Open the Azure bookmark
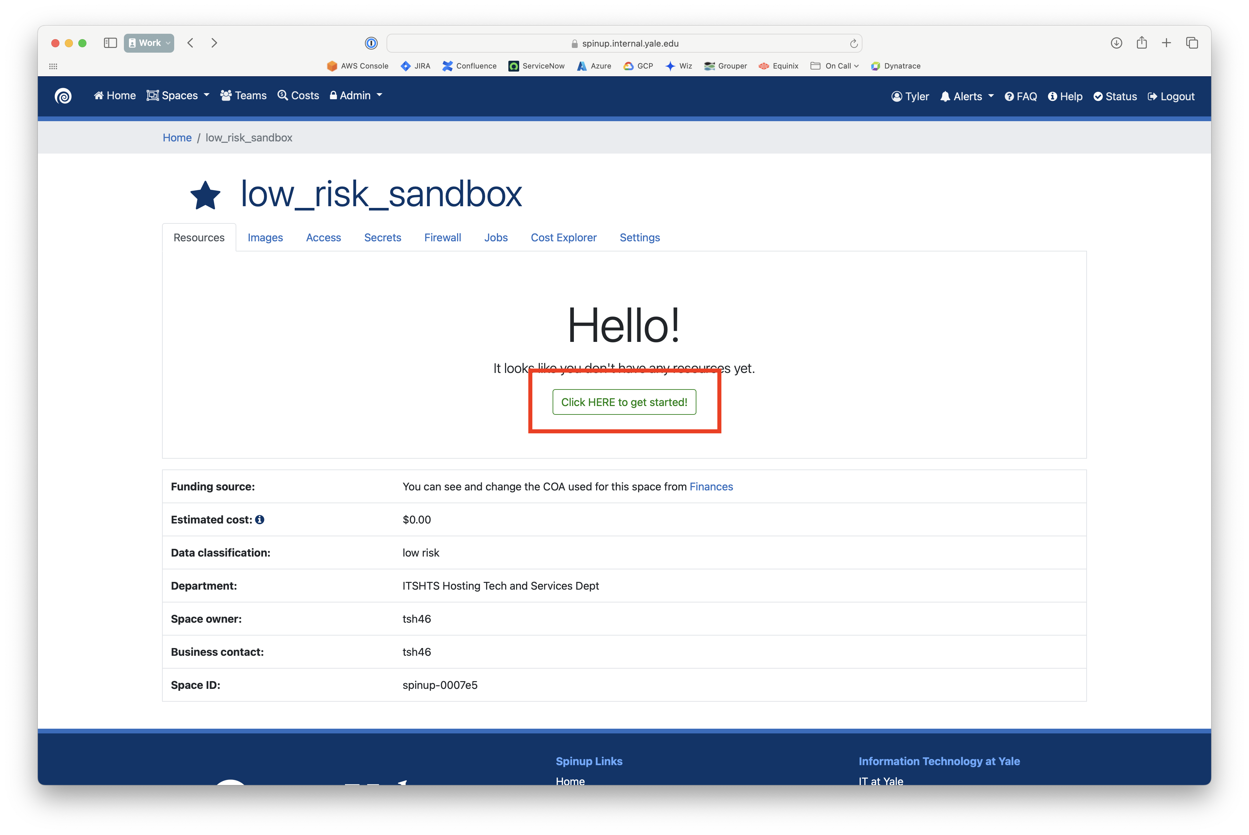The width and height of the screenshot is (1249, 835). 594,66
